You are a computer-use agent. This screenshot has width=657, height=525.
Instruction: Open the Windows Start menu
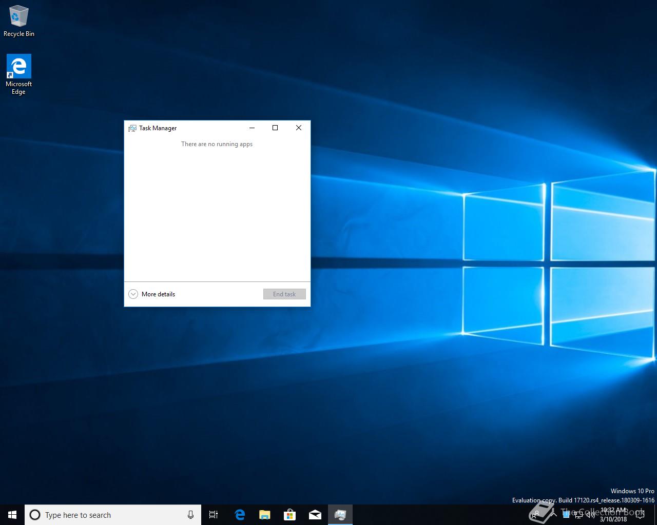coord(12,515)
